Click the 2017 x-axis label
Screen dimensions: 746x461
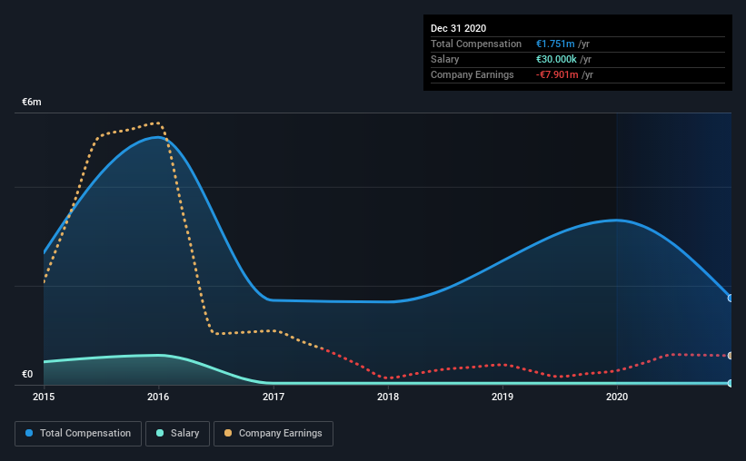tap(274, 397)
